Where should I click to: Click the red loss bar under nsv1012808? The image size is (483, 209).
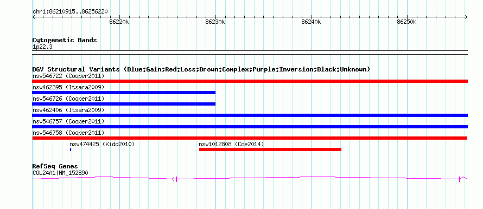coord(270,149)
